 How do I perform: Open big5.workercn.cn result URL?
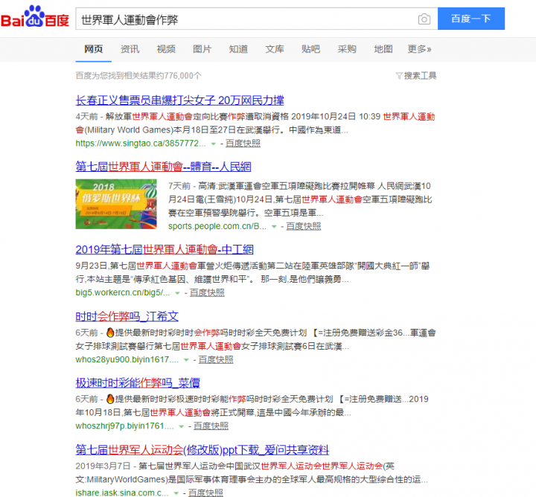[122, 292]
